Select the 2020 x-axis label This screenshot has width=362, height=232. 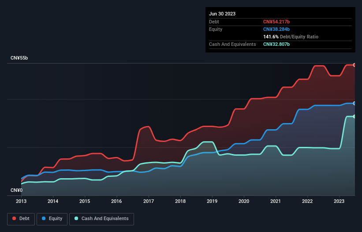tap(244, 201)
